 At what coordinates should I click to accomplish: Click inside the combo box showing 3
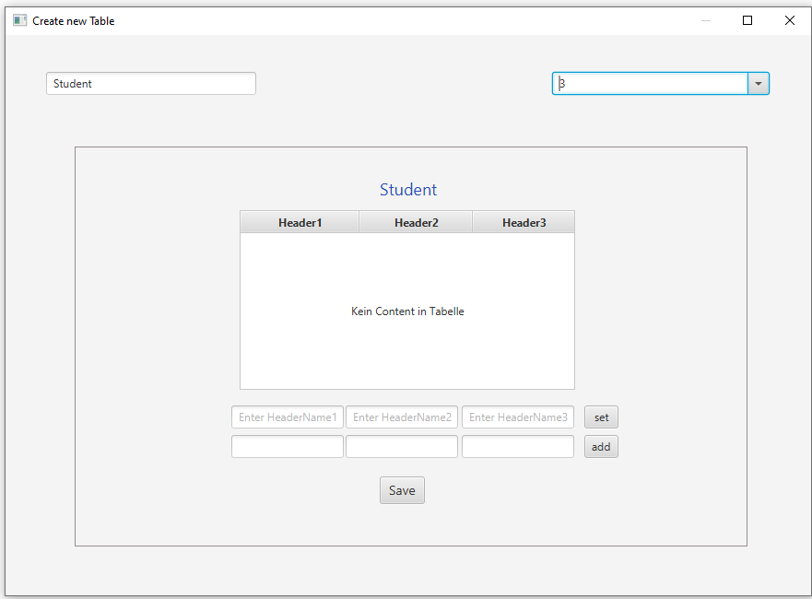(x=645, y=83)
